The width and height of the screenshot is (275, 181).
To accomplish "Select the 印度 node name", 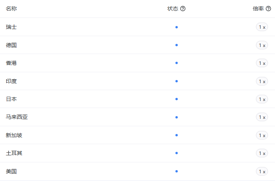I will point(11,81).
